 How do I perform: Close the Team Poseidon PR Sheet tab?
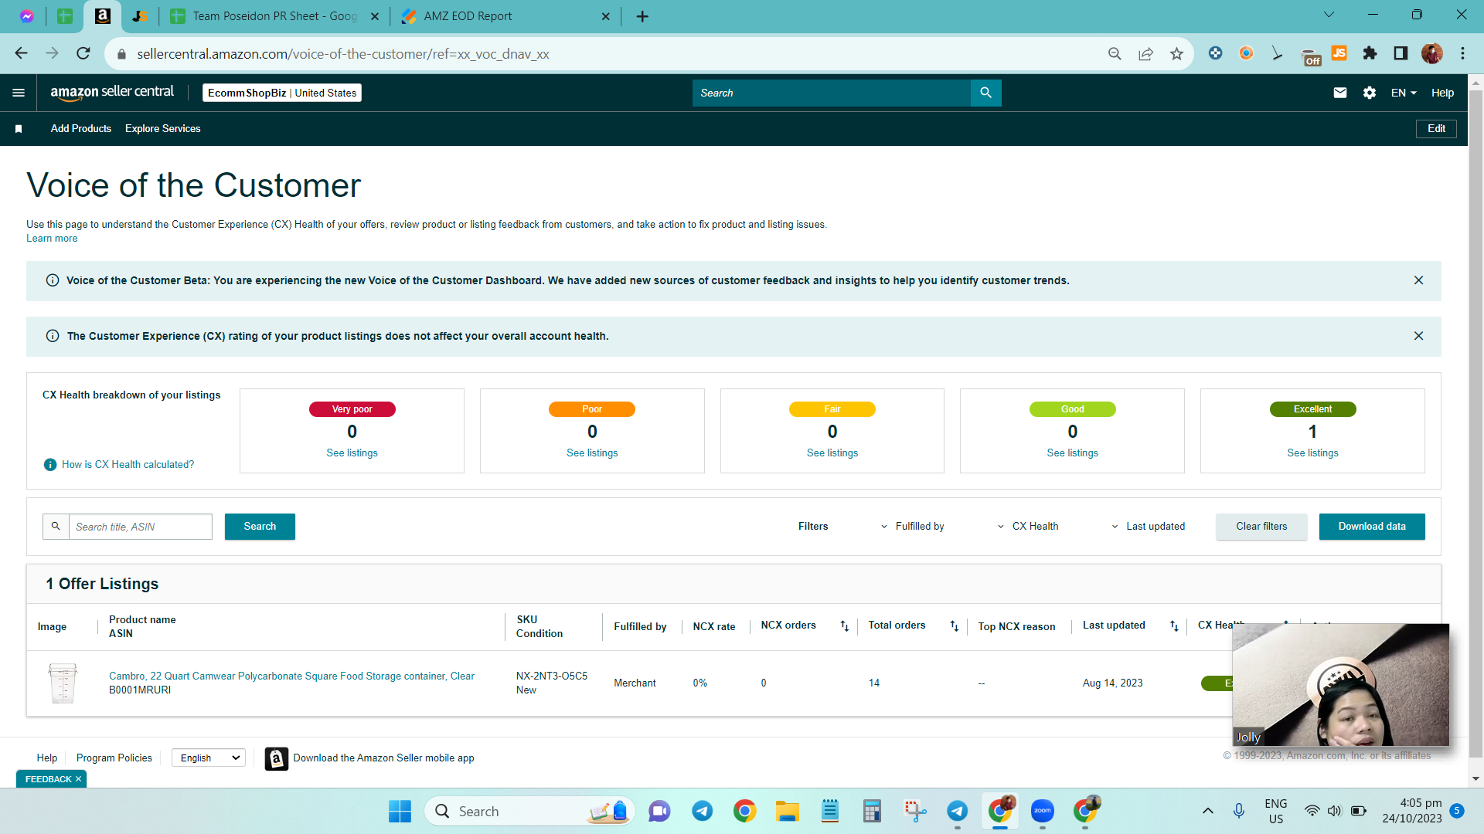[375, 16]
